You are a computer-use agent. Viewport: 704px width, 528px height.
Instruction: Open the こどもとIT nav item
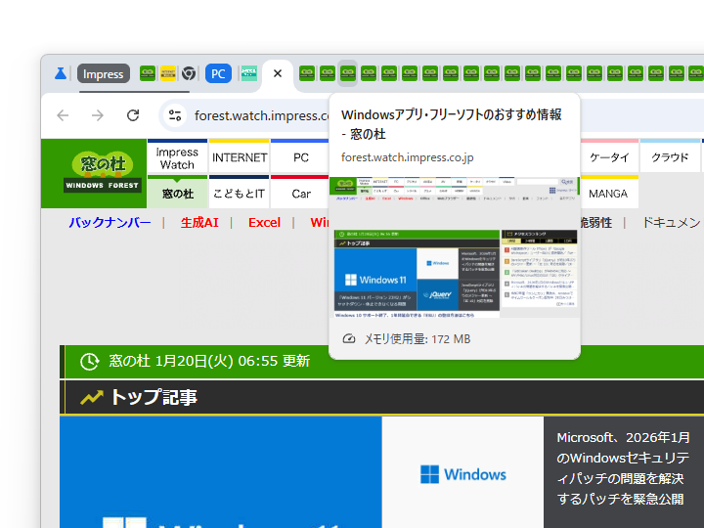240,194
